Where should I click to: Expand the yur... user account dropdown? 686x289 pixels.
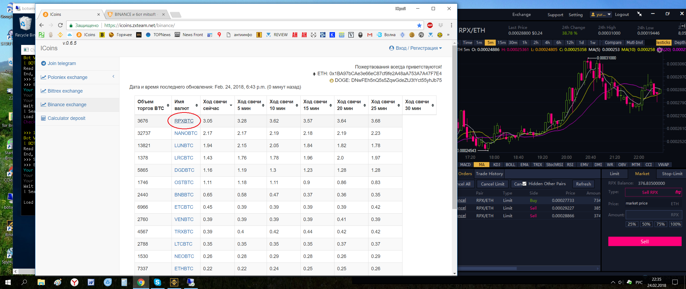[x=601, y=14]
